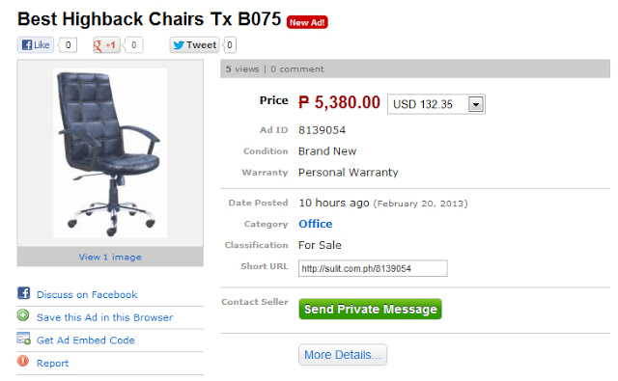This screenshot has width=618, height=381.
Task: Click View 1 image link
Action: [x=110, y=257]
